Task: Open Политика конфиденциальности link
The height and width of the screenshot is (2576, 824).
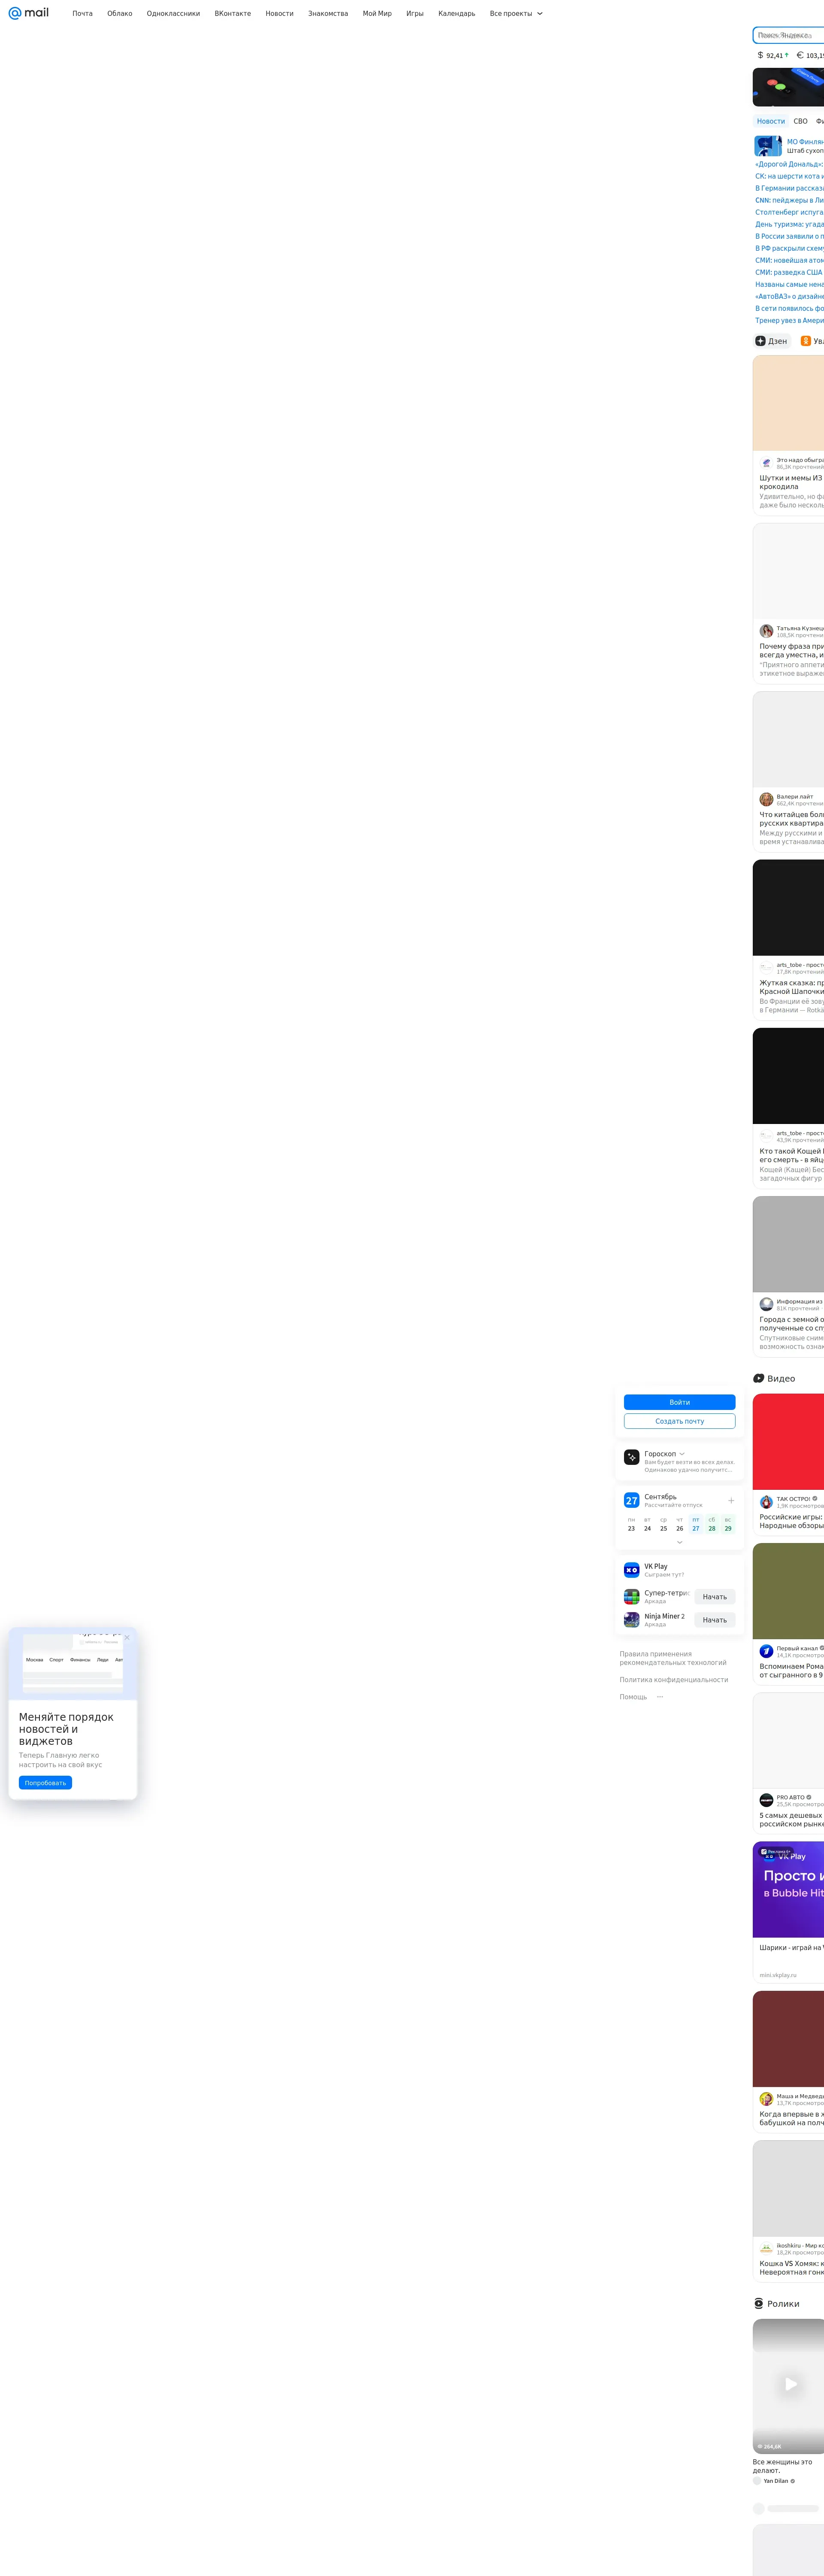Action: (674, 1680)
